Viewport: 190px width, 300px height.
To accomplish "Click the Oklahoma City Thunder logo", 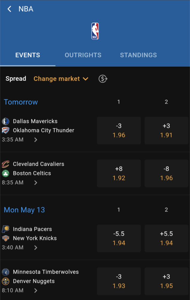I will (5, 130).
